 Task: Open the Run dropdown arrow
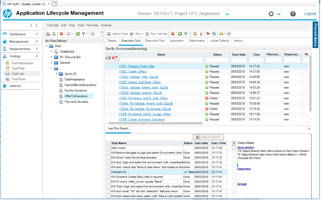pyautogui.click(x=143, y=34)
